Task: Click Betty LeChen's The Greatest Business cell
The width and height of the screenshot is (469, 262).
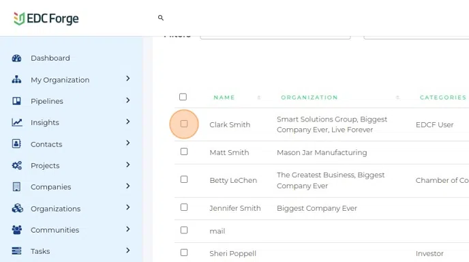Action: [x=331, y=180]
